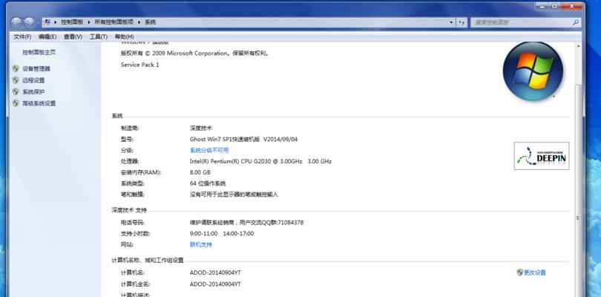Click the shield icon beside 设备管理器

coord(16,69)
